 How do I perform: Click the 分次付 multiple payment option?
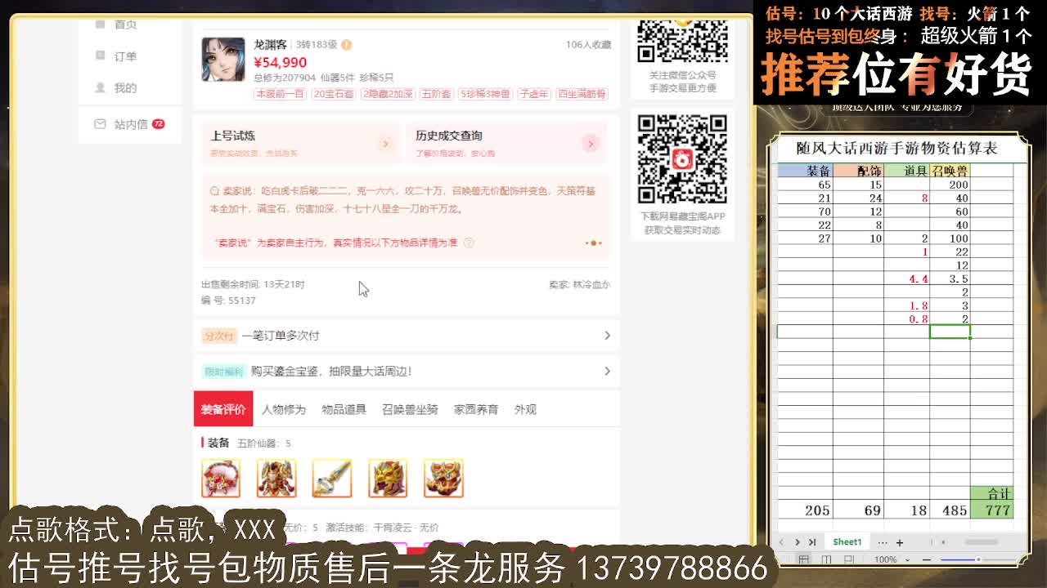click(x=218, y=336)
